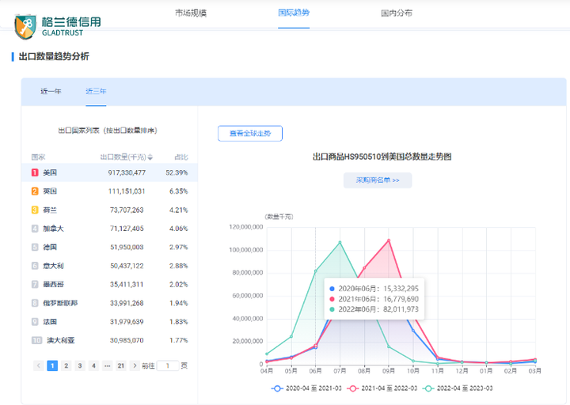This screenshot has width=570, height=405.
Task: Toggle legend 2020-04 至 2021-03 series
Action: pos(306,388)
